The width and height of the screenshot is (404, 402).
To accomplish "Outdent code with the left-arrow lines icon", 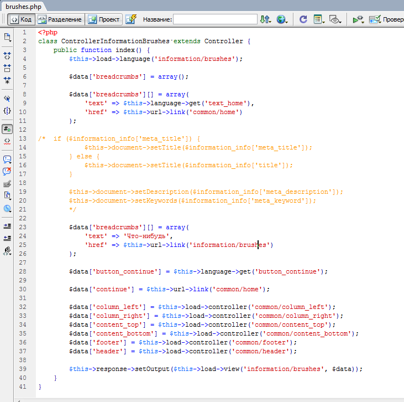I will coord(7,238).
